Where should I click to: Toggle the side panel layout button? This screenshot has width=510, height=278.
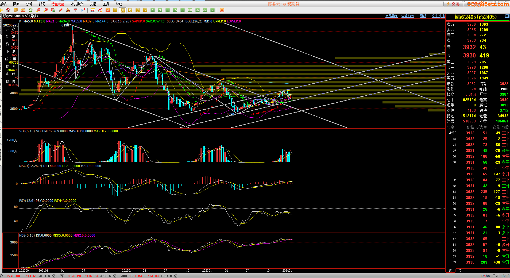[443, 16]
